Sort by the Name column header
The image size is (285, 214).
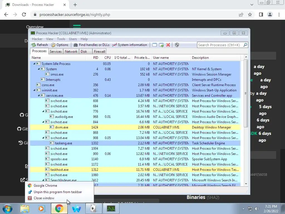tap(58, 57)
